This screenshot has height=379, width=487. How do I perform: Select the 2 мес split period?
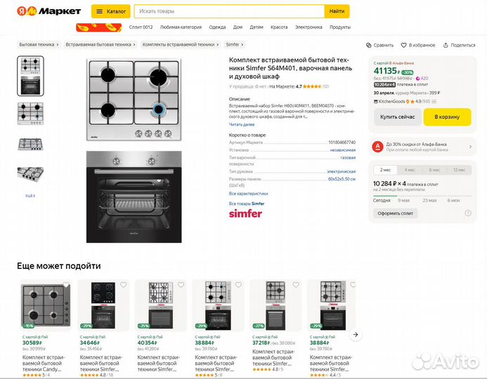385,170
